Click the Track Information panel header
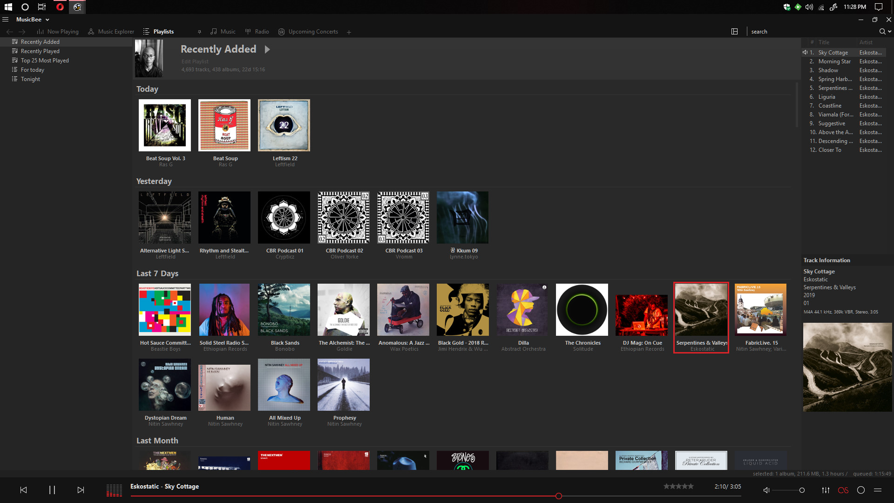Screen dimensions: 894x503 (826, 260)
